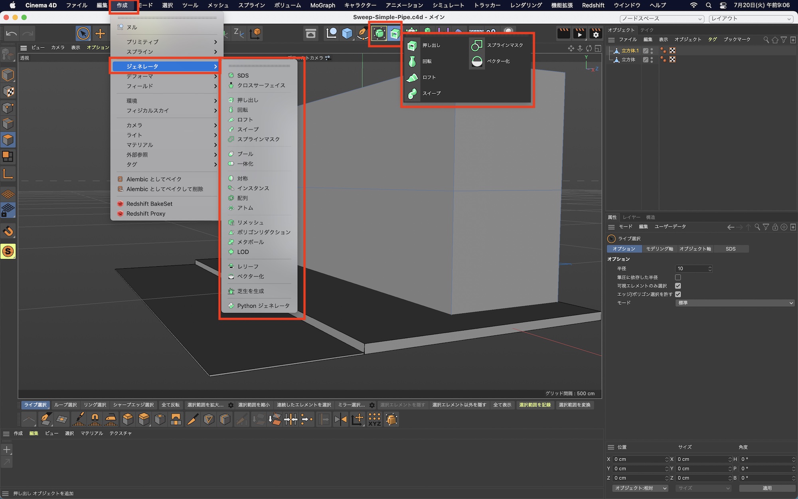
Task: Open the Redshift shader tool in the left sidebar
Action: pyautogui.click(x=8, y=251)
